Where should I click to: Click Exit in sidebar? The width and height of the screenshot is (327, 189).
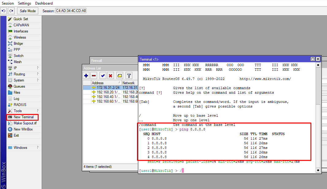click(x=24, y=135)
